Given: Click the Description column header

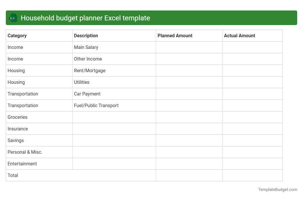Looking at the screenshot, I should tap(86, 36).
